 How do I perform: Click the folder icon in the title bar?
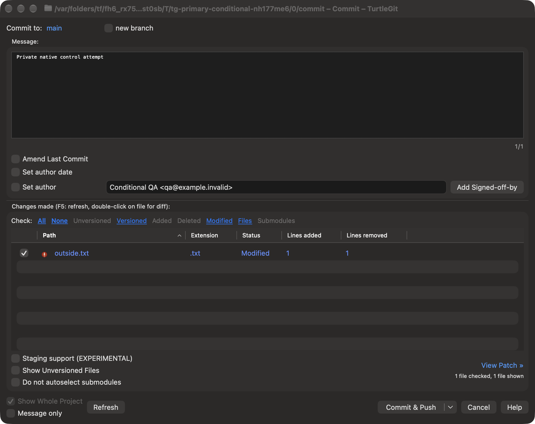tap(48, 8)
